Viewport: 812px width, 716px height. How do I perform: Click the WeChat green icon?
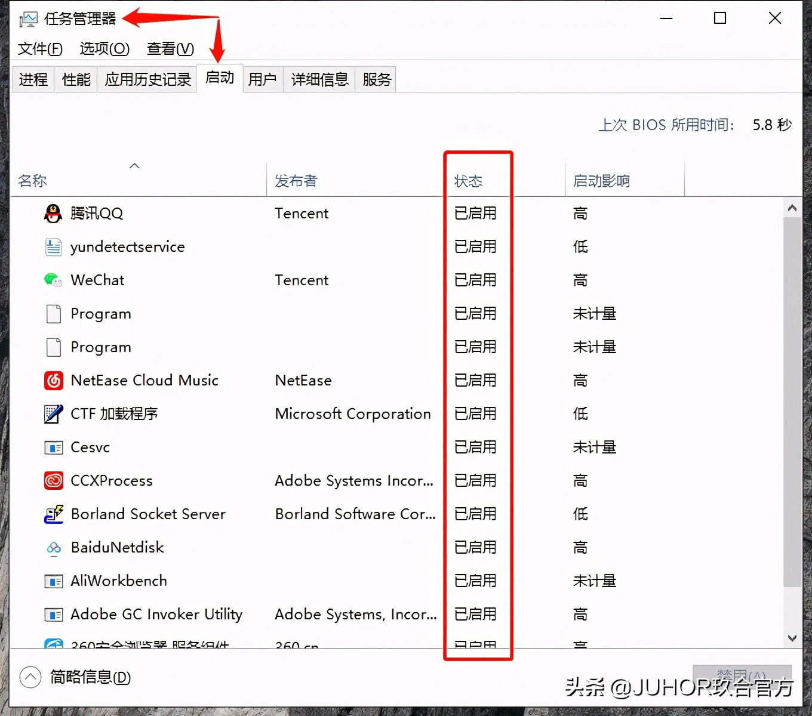coord(53,280)
